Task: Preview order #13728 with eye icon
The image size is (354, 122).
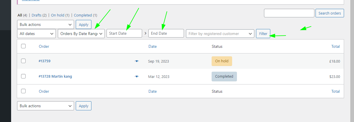Action: (137, 76)
